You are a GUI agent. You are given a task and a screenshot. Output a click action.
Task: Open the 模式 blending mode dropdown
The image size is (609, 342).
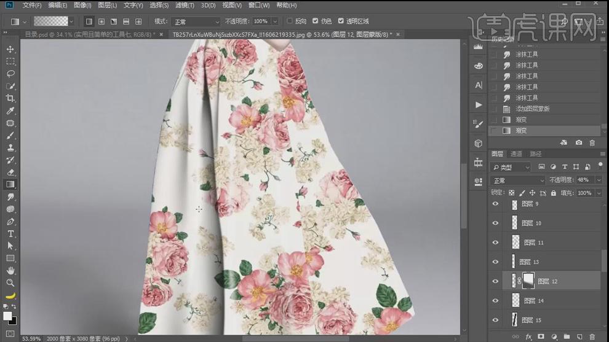click(196, 21)
